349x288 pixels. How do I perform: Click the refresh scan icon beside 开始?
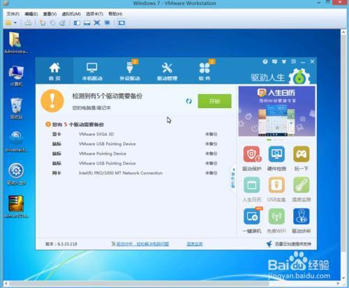pyautogui.click(x=188, y=101)
